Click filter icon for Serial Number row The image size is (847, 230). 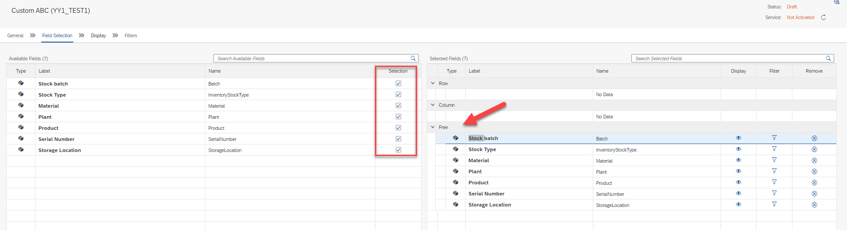[774, 193]
